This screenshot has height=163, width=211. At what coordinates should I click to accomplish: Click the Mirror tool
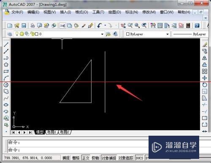pos(205,58)
